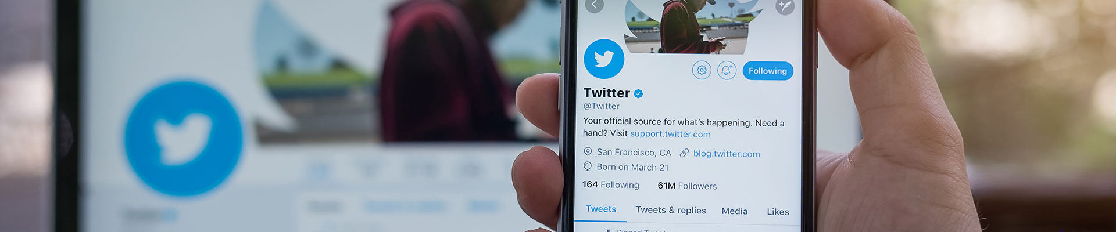The width and height of the screenshot is (1116, 232).
Task: Select the Media tab
Action: coord(735,211)
